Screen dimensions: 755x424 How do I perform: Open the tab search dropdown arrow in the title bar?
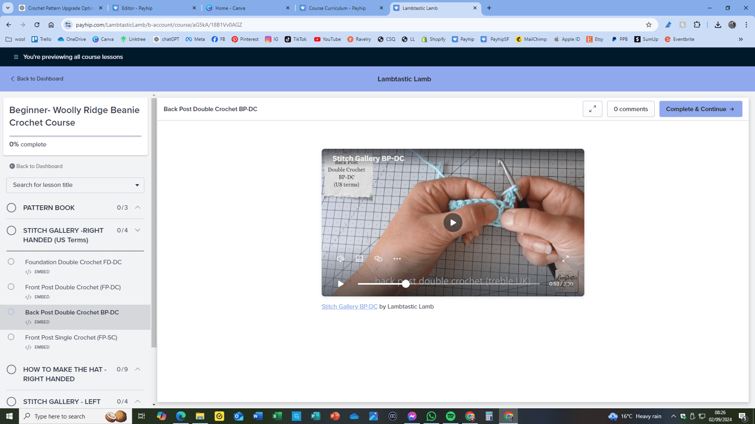(x=8, y=8)
